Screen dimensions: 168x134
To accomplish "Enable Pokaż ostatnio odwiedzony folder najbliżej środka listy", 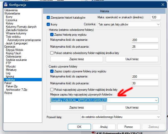I will coord(52,53).
